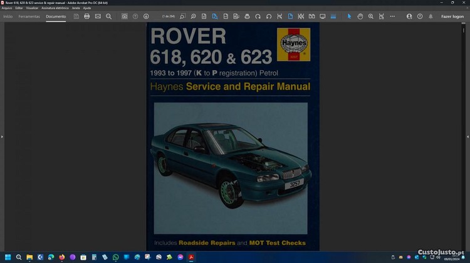Click the page number input field
This screenshot has width=470, height=263.
(168, 16)
